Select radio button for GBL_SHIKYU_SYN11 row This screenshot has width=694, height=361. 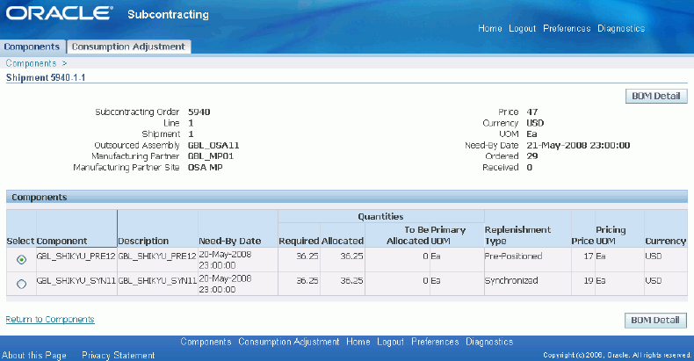pyautogui.click(x=21, y=284)
